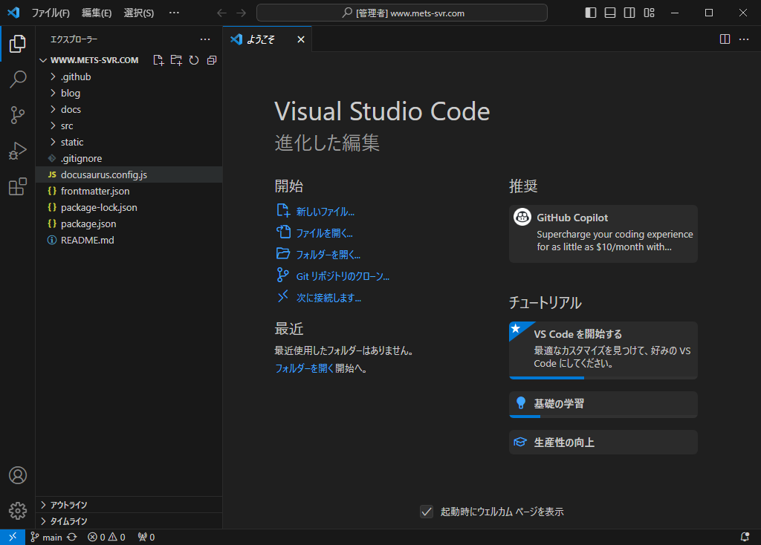Click ファイルを開く... link
The width and height of the screenshot is (761, 545).
tap(324, 233)
